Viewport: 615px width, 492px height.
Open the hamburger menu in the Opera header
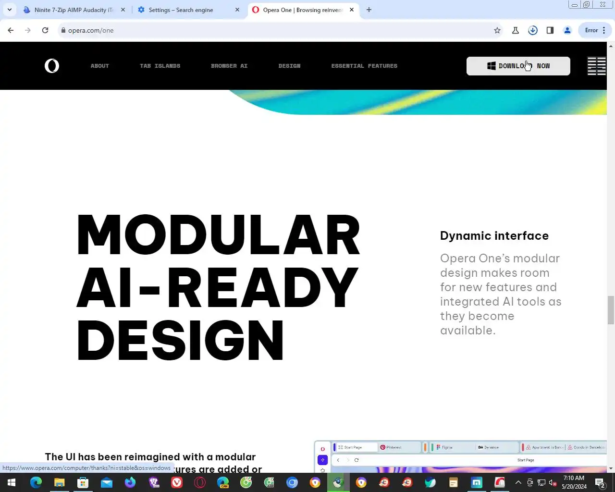click(596, 66)
